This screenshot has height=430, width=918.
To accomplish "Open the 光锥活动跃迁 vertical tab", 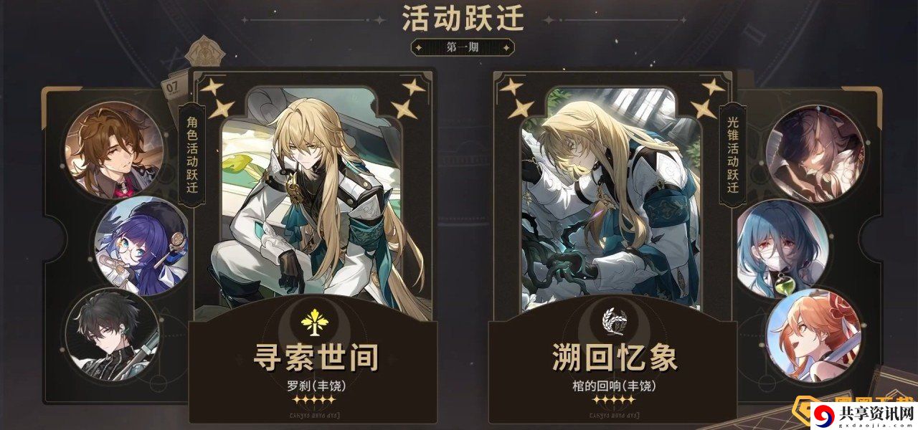I will (x=729, y=153).
